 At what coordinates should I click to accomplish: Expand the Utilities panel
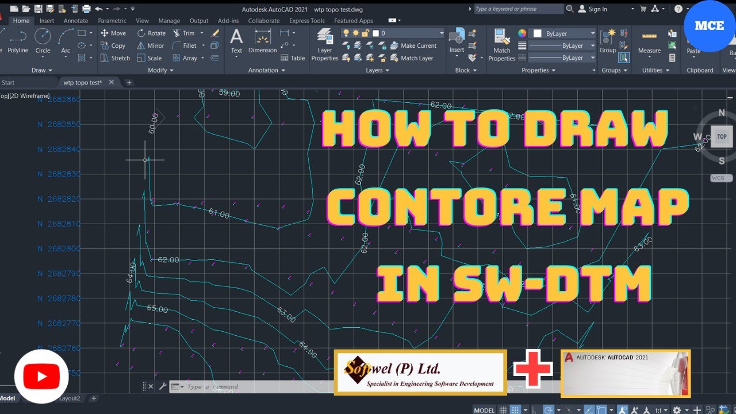tap(656, 70)
